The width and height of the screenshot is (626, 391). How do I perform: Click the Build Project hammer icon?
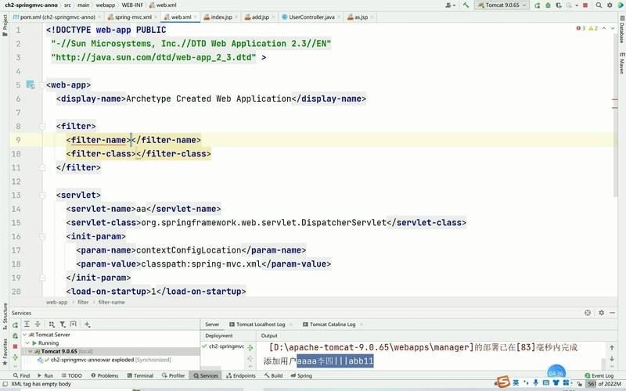pyautogui.click(x=468, y=5)
